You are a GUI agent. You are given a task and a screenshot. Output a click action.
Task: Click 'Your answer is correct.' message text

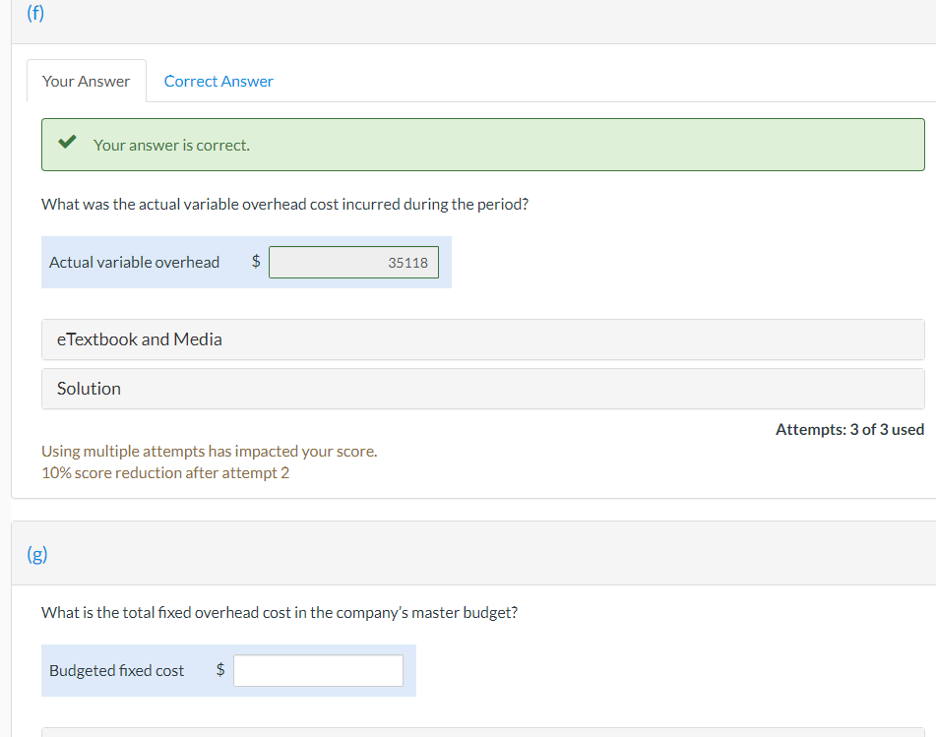171,145
